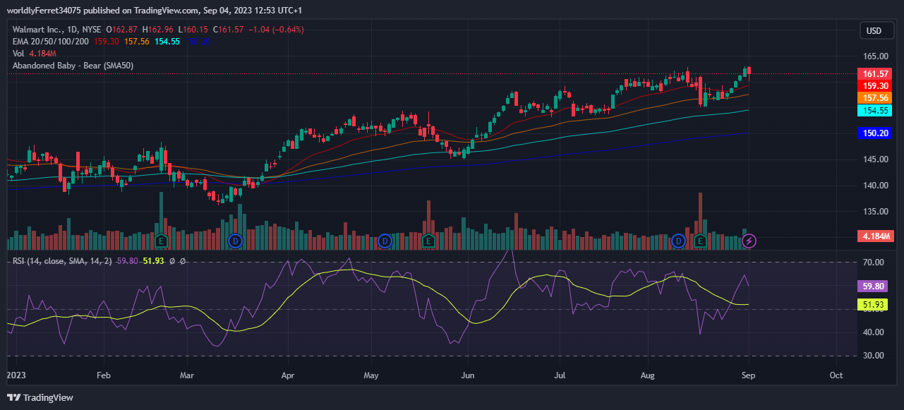The width and height of the screenshot is (904, 410).
Task: Open the February earnings E marker
Action: tap(161, 241)
